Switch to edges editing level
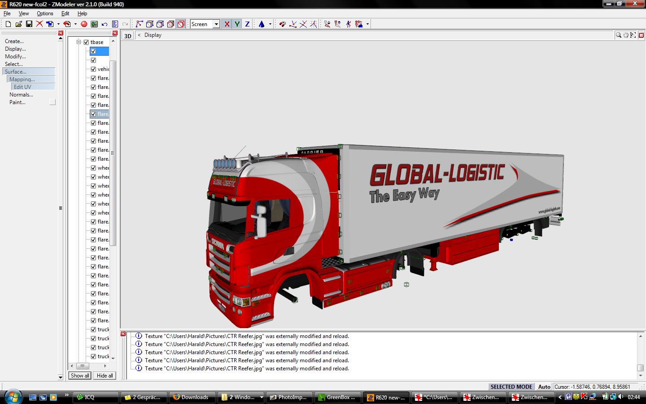The width and height of the screenshot is (646, 404). point(150,24)
